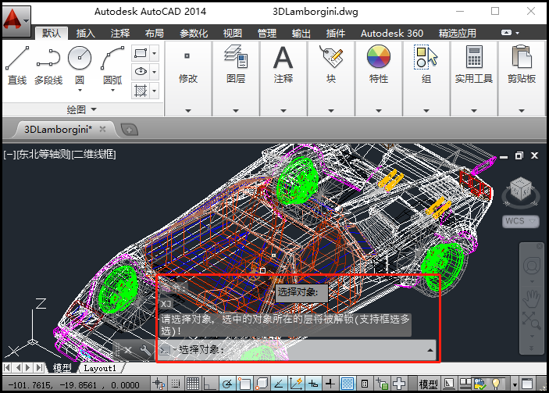This screenshot has height=393, width=549.
Task: Select the 圆 (Circle) tool
Action: pyautogui.click(x=80, y=64)
